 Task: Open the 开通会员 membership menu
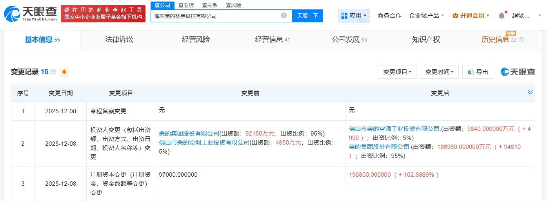coord(471,16)
